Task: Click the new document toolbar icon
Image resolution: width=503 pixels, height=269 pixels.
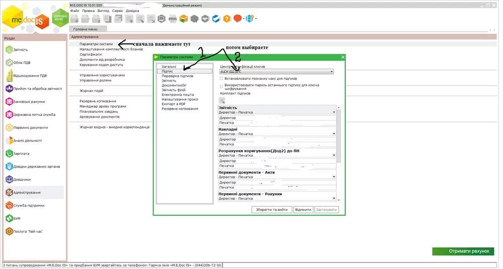Action: click(75, 19)
